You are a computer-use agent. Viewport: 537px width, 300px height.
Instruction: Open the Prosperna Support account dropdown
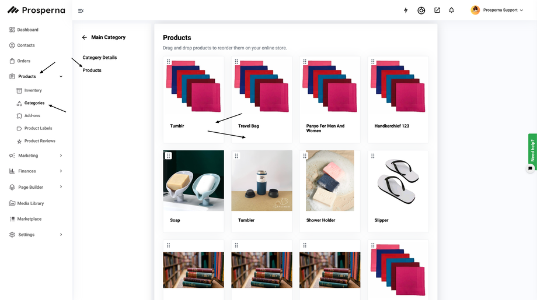tap(498, 10)
